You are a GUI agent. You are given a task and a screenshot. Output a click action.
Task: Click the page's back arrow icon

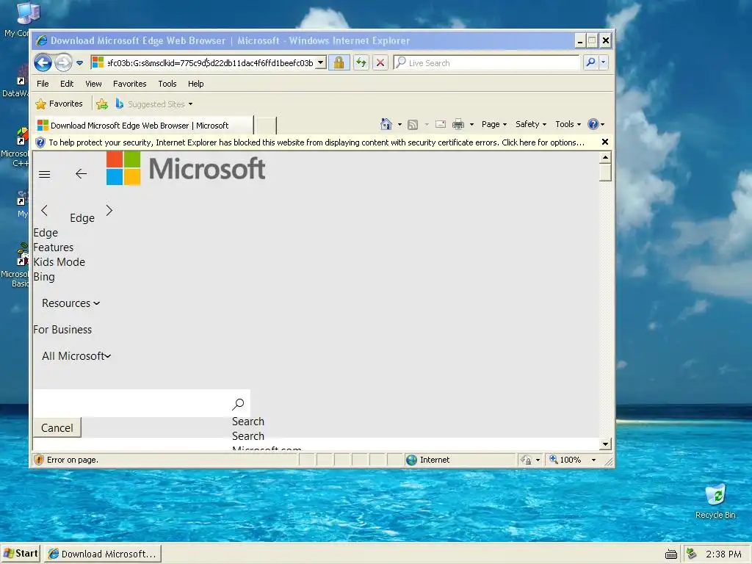click(x=81, y=173)
